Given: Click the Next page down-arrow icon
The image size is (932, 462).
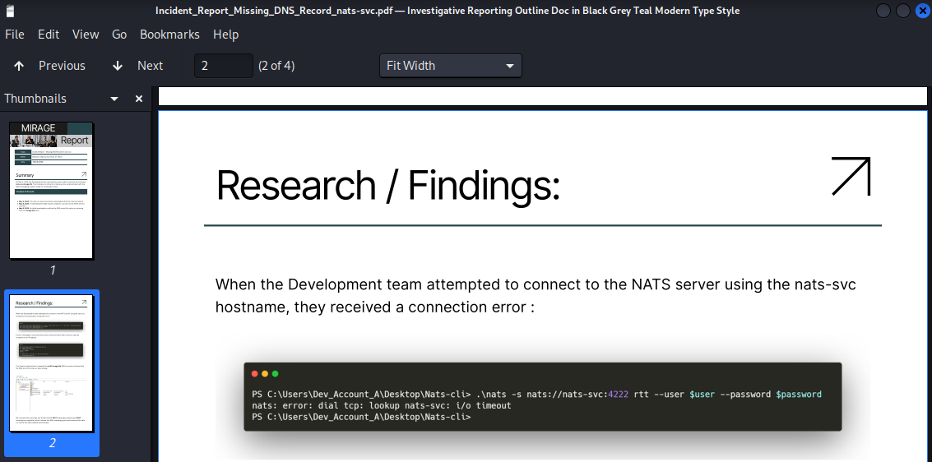Looking at the screenshot, I should (x=118, y=66).
